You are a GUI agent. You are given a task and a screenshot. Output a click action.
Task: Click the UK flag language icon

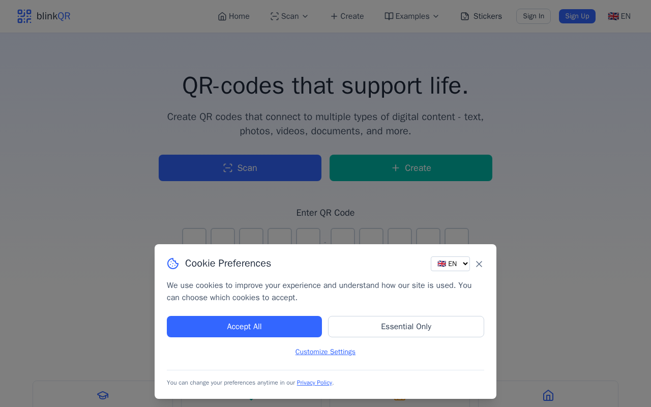tap(613, 16)
